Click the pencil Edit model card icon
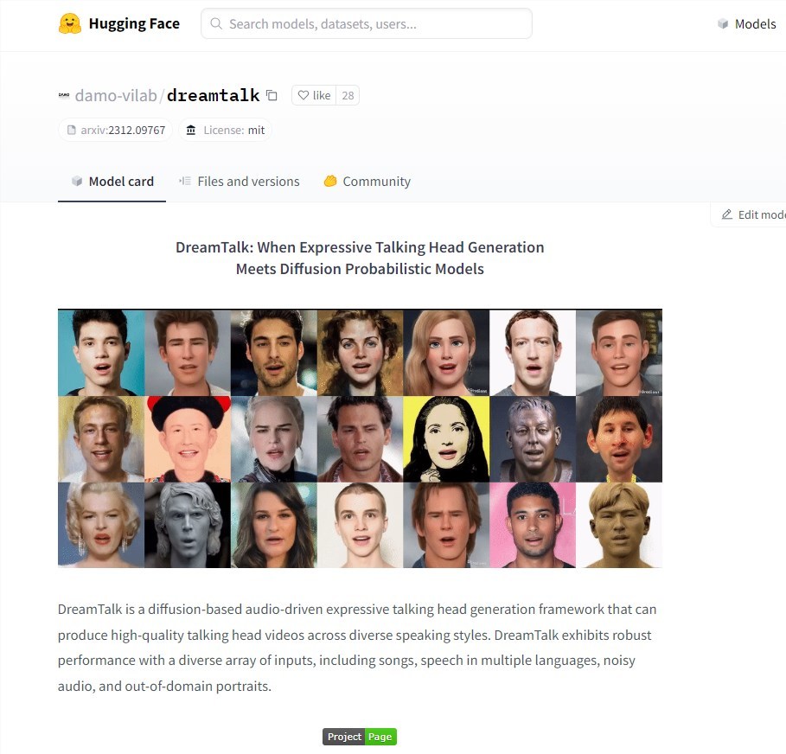The image size is (786, 754). [727, 214]
